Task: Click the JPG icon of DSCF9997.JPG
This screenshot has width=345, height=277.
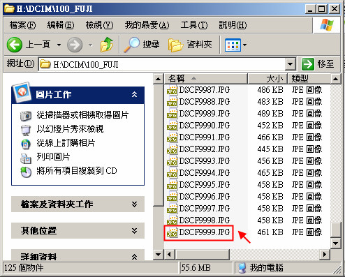Action: pos(172,209)
